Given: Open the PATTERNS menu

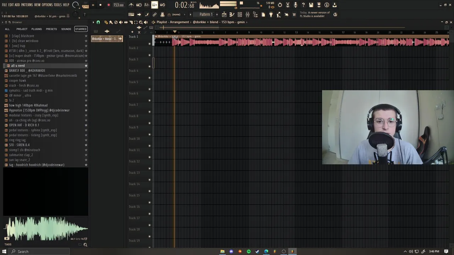Looking at the screenshot, I should click(x=27, y=5).
